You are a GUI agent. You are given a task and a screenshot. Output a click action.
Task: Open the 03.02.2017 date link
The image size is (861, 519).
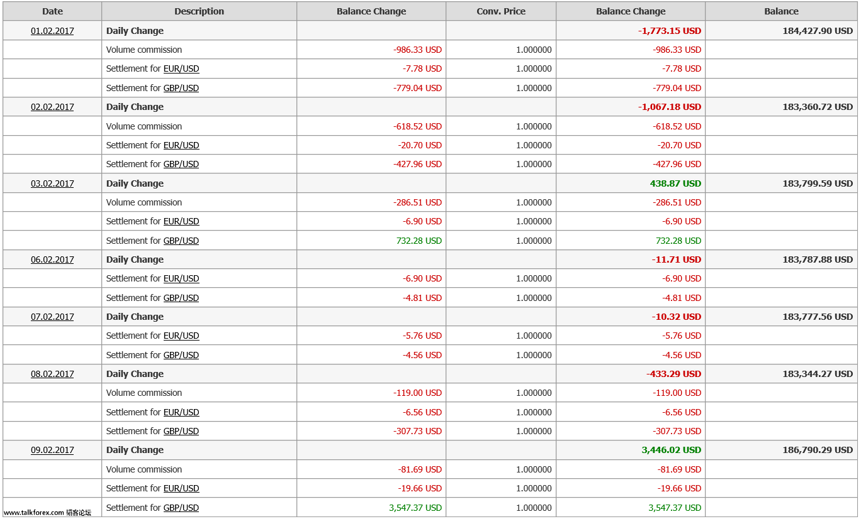click(x=52, y=183)
